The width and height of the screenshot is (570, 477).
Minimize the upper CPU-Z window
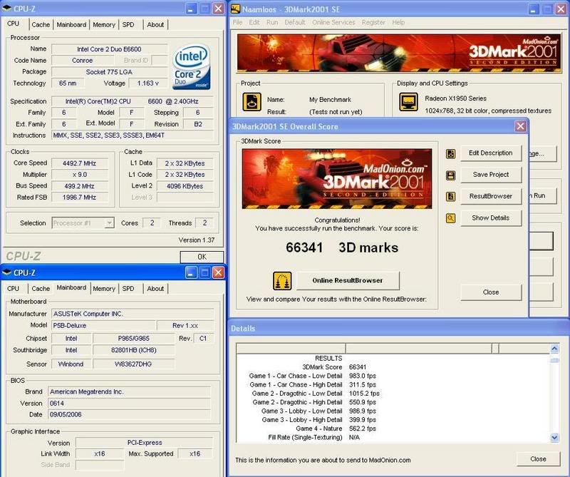[x=191, y=9]
